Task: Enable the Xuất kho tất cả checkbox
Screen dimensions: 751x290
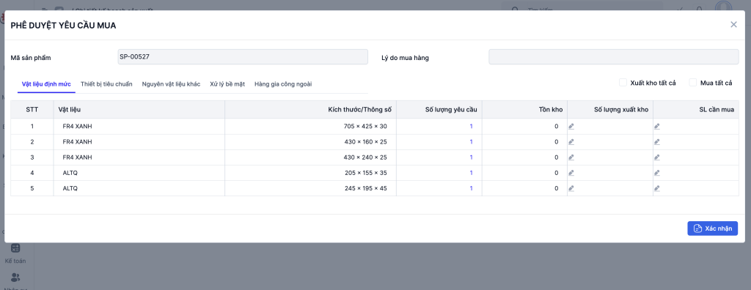Action: 623,83
